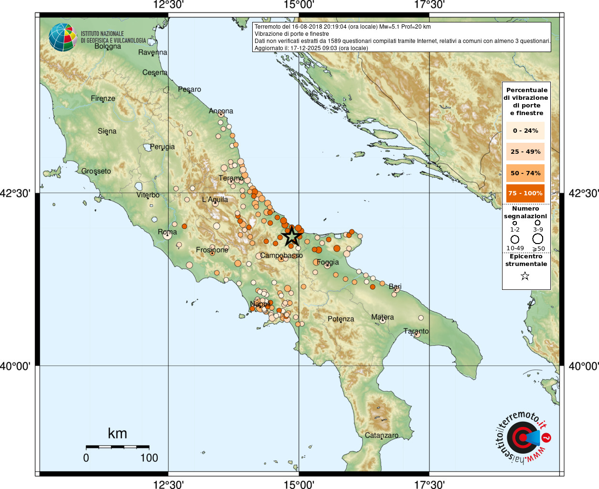
Task: Click the ≥50 reports circle in the legend
Action: (538, 239)
